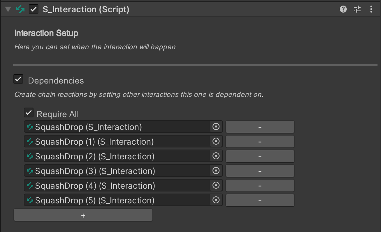Add a new dependency with plus button
The width and height of the screenshot is (381, 232).
click(83, 215)
